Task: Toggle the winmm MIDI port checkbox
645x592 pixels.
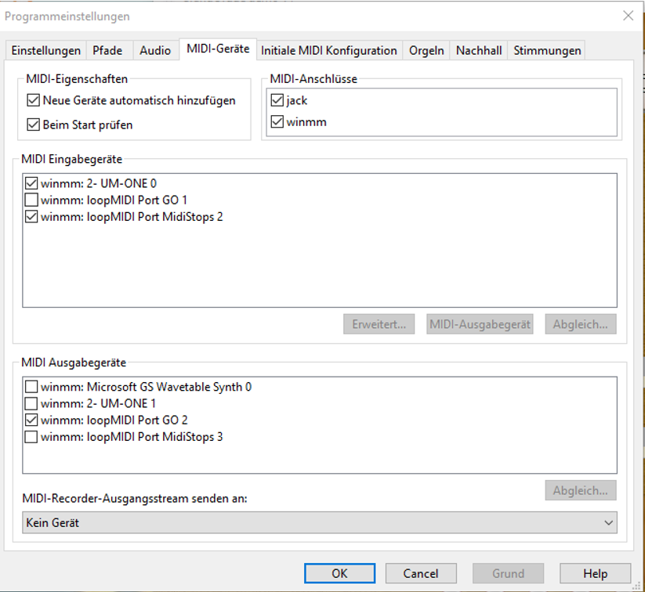Action: (277, 122)
